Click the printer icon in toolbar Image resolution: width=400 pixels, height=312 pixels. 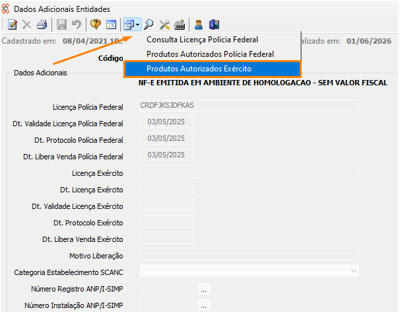42,24
